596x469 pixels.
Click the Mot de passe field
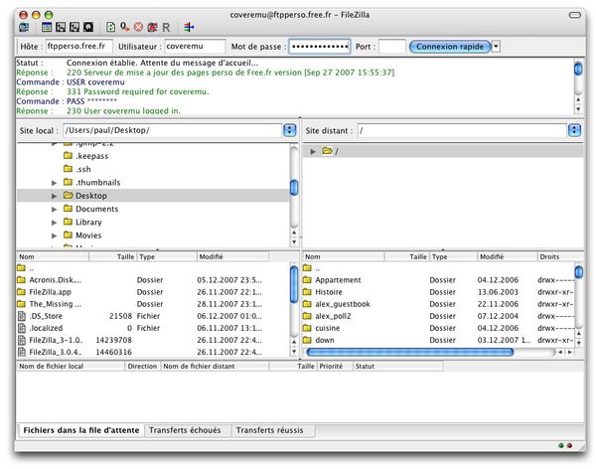(319, 47)
